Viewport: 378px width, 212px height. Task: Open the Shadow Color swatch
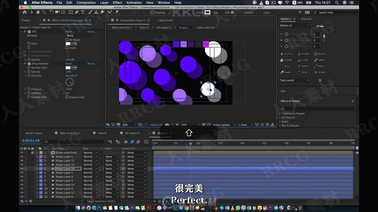point(68,68)
